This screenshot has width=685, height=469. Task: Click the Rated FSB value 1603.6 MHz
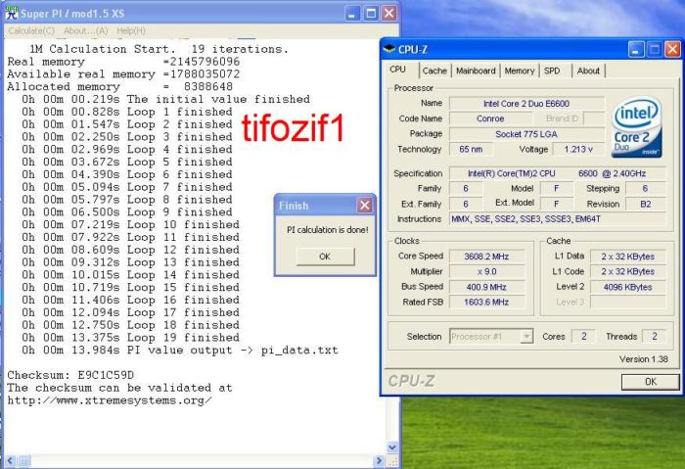[486, 302]
